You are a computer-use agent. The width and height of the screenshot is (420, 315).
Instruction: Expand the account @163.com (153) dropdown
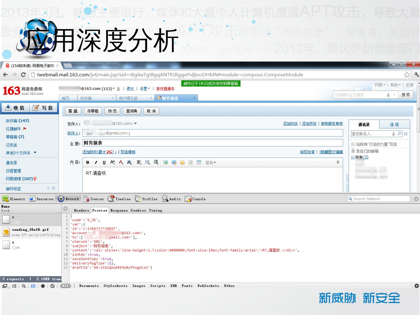(x=114, y=89)
